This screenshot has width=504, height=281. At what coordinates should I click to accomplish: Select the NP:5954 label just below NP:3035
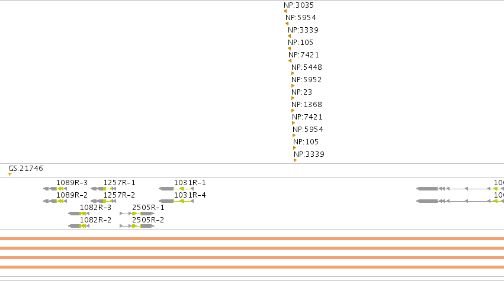(x=301, y=18)
